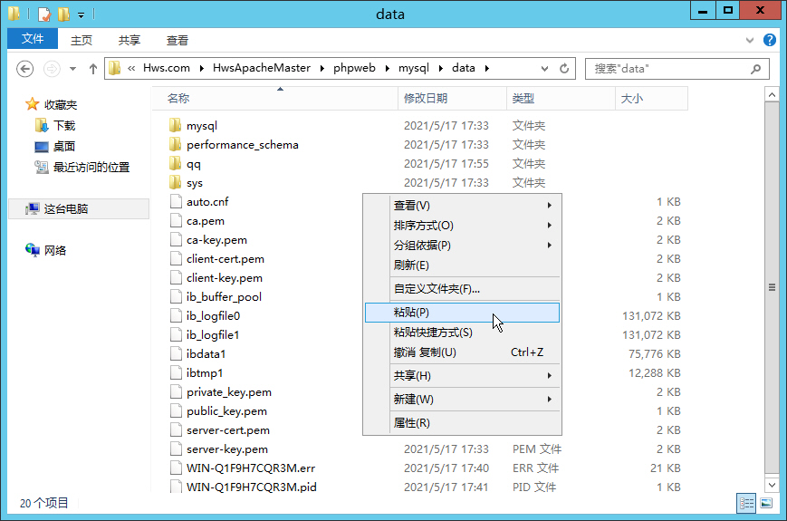Open the address bar history dropdown
This screenshot has width=787, height=521.
tap(544, 69)
